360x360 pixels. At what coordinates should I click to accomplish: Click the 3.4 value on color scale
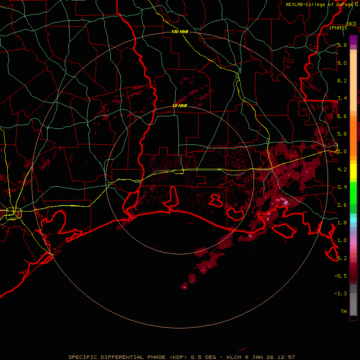click(x=342, y=187)
